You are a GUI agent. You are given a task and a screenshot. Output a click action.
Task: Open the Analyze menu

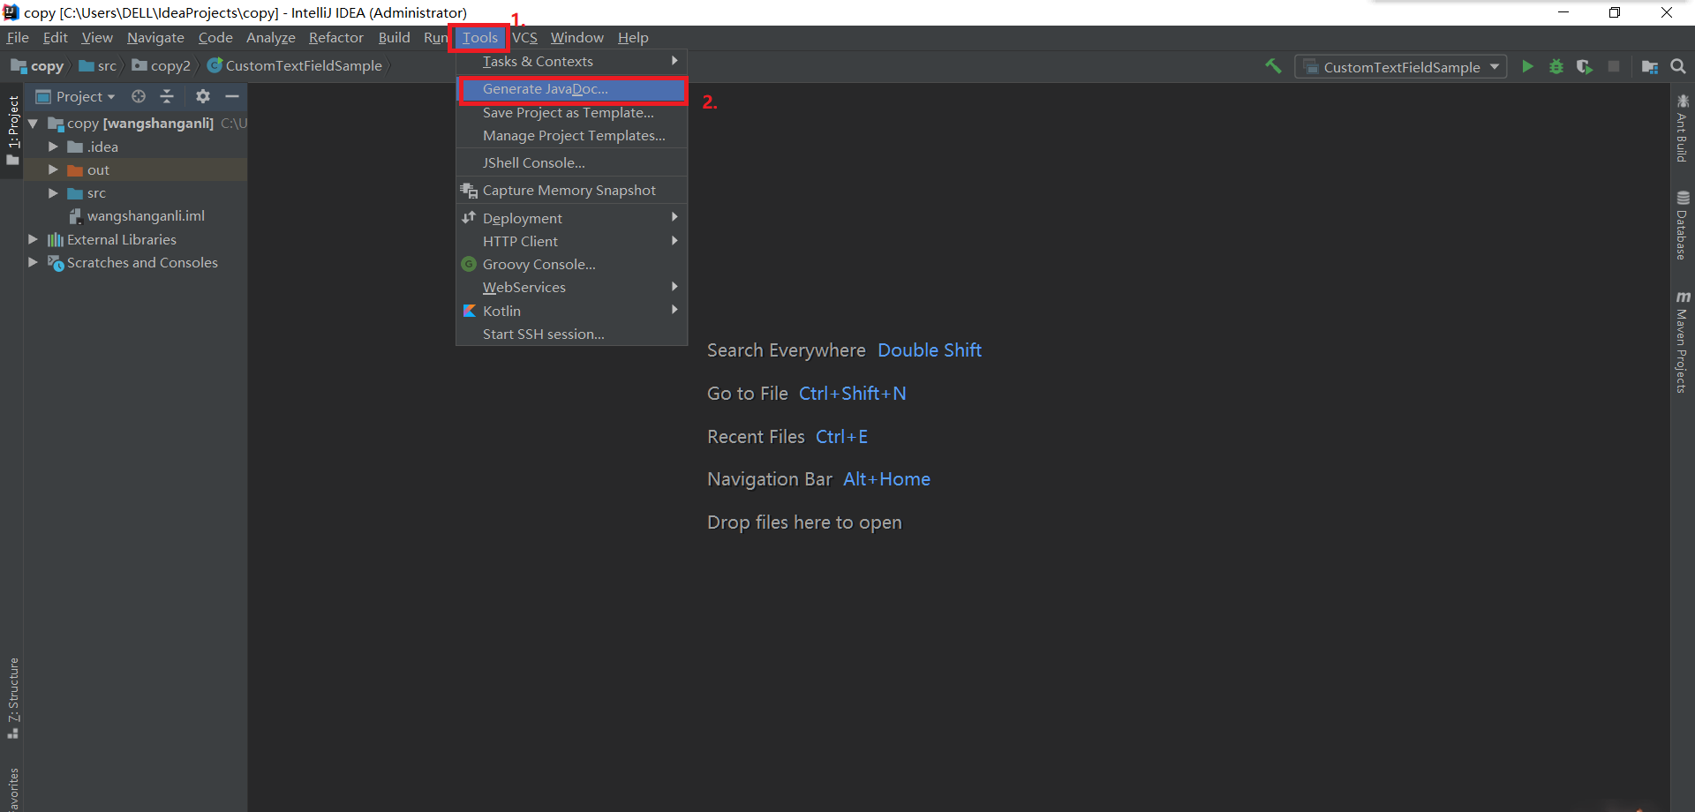tap(271, 37)
